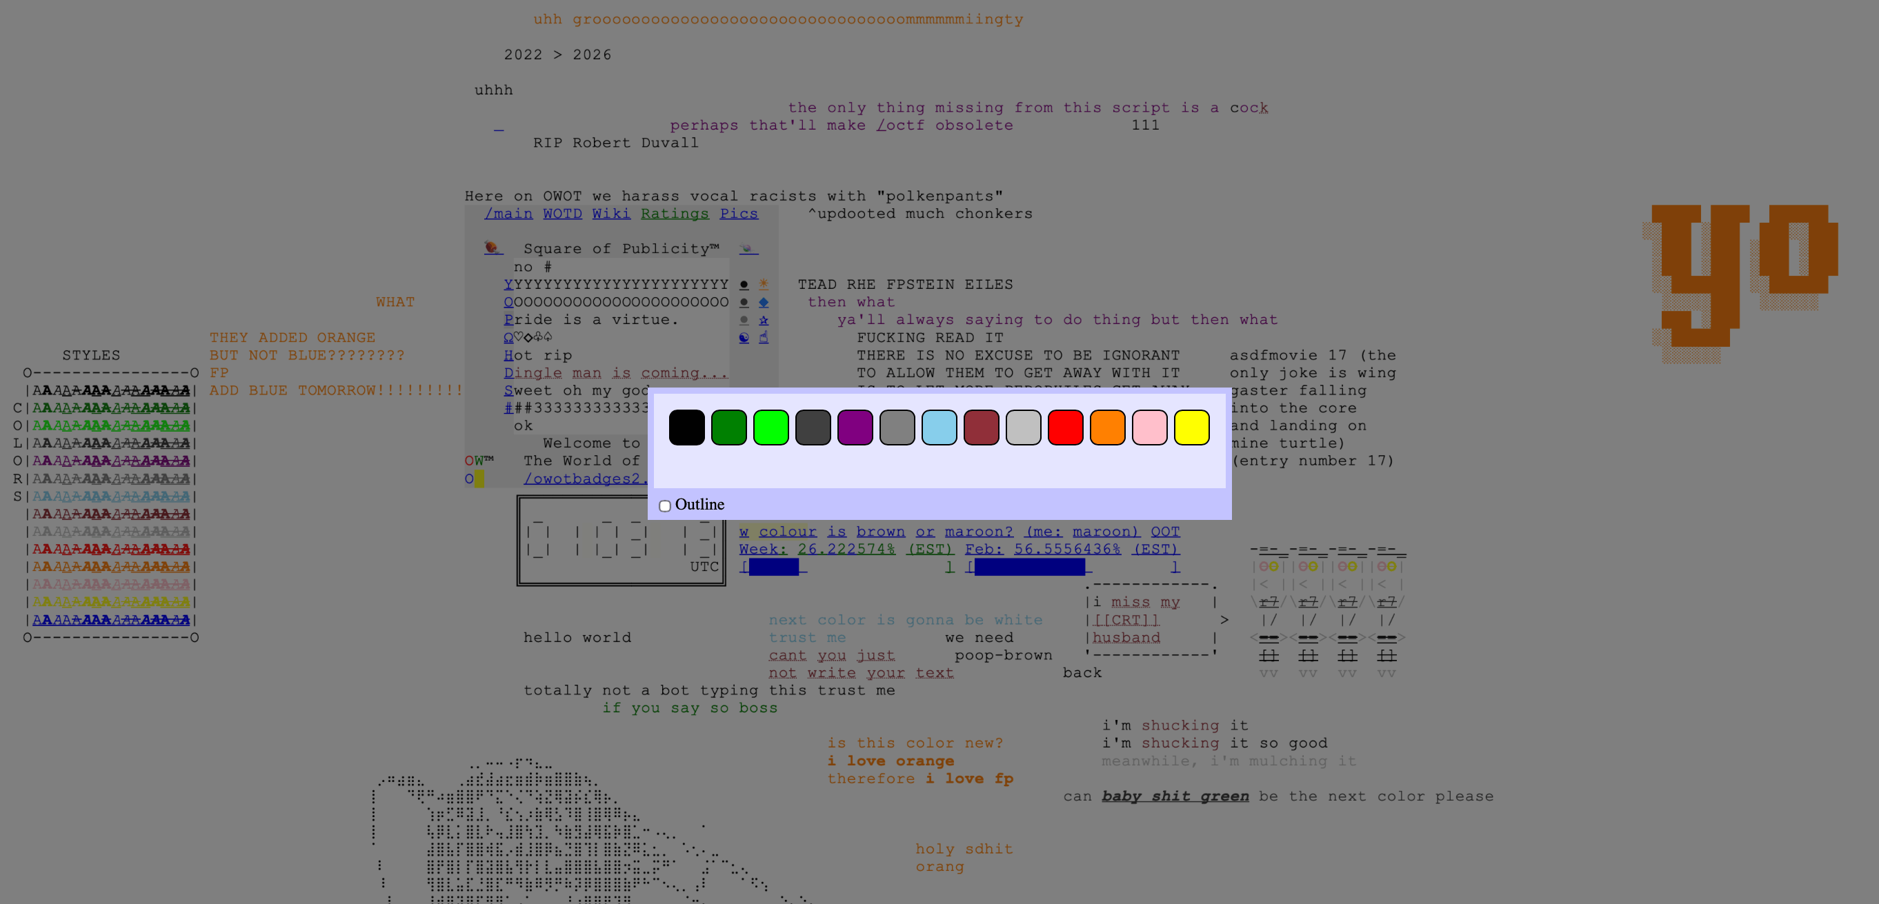Click the yin-yang symbol link
The image size is (1879, 904).
744,338
